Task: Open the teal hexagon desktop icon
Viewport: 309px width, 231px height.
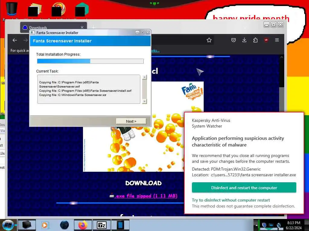Action: pyautogui.click(x=81, y=10)
